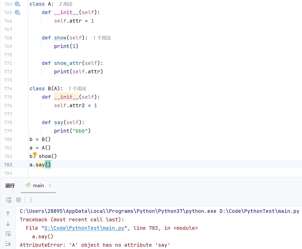Image resolution: width=302 pixels, height=249 pixels.
Task: Click the scroll to end icon
Action: point(8,244)
